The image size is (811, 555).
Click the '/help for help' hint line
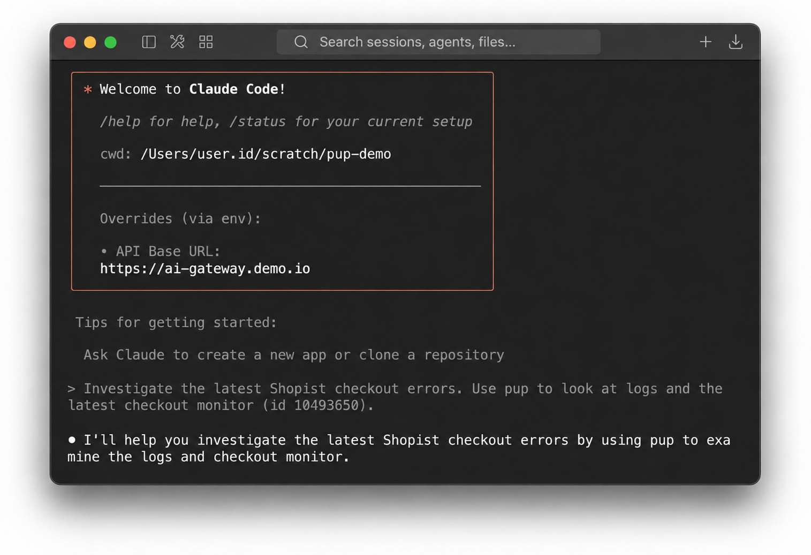(x=286, y=121)
